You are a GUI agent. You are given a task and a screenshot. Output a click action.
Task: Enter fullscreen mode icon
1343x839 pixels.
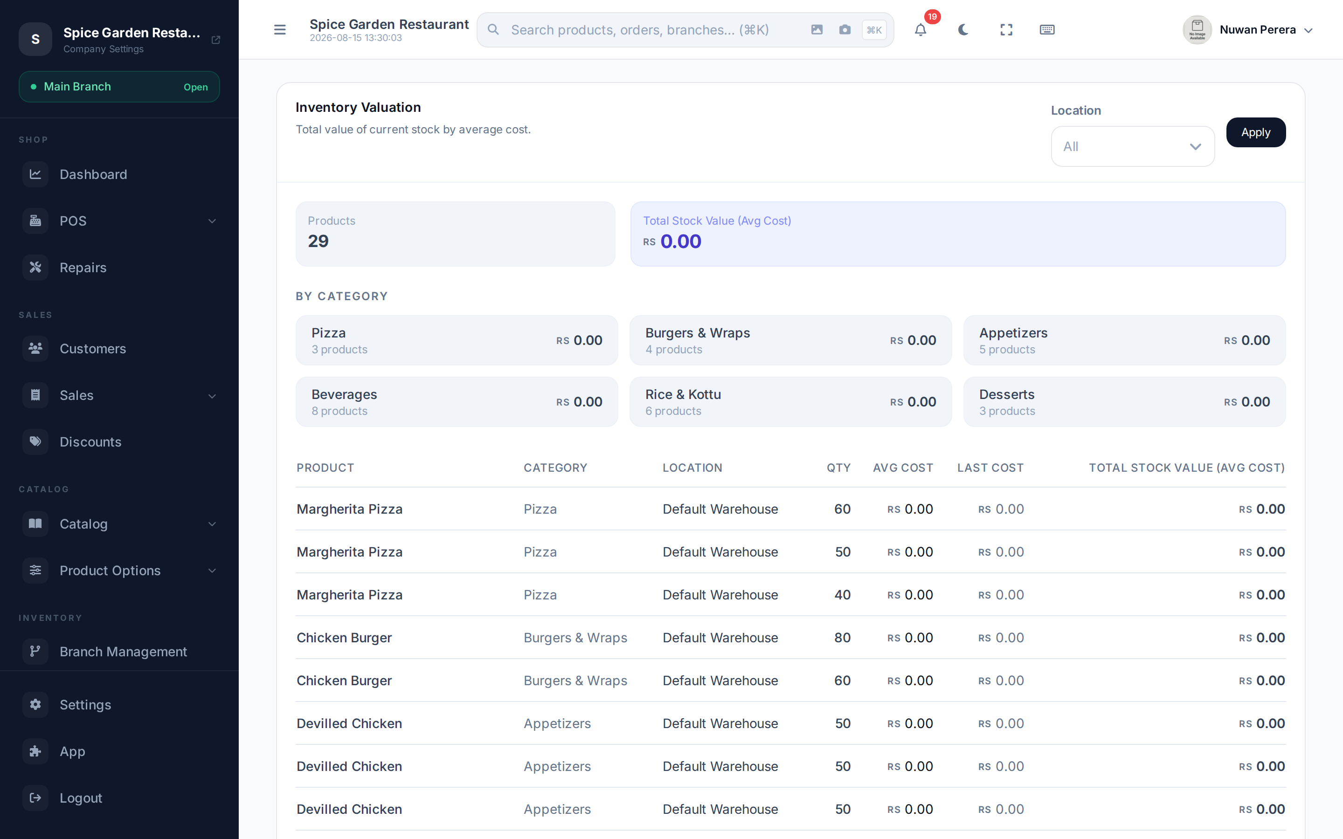[x=1006, y=29]
